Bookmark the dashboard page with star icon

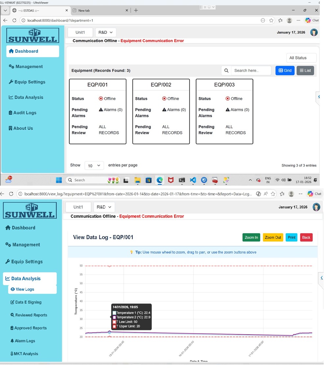pos(271,20)
